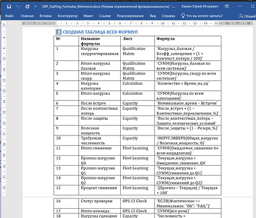Click cell 'После контекстных потерь'

[99, 110]
